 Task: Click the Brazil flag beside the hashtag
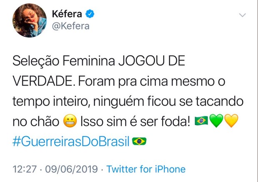coord(139,141)
